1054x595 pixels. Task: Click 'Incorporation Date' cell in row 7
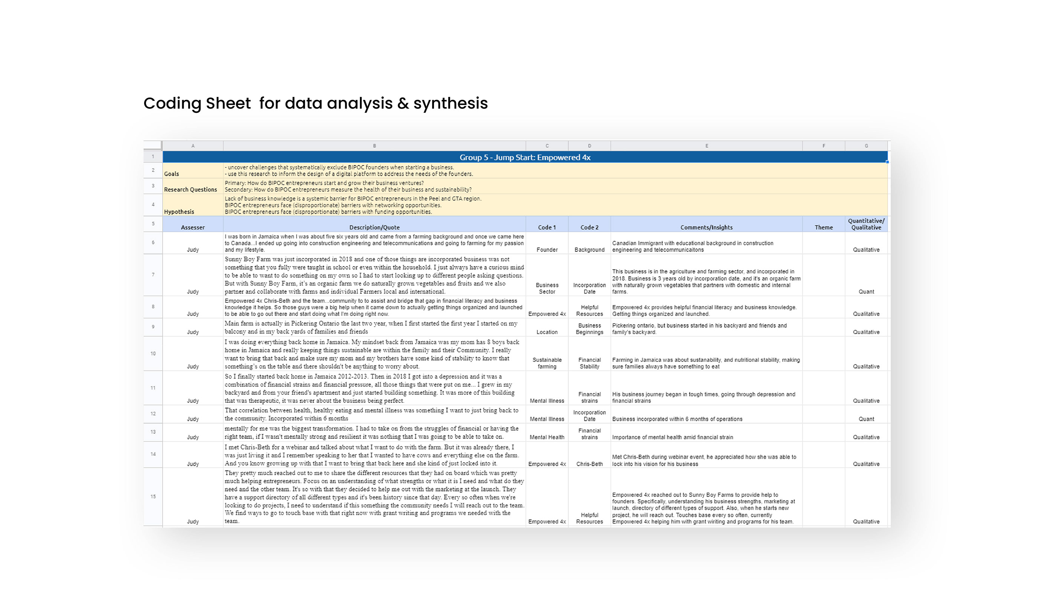[x=589, y=275]
